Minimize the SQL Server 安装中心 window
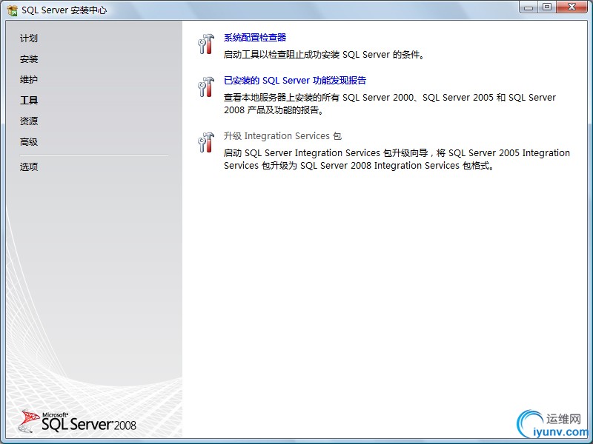Image resolution: width=593 pixels, height=444 pixels. (529, 7)
